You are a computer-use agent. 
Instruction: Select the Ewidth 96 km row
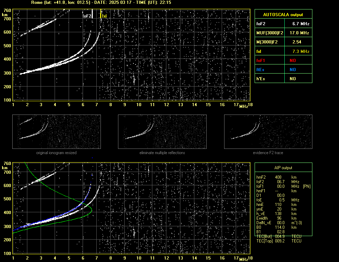(276, 218)
